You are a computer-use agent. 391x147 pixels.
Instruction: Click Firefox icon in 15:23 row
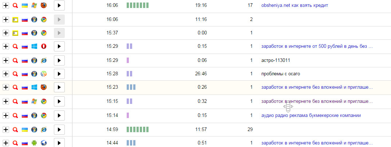click(44, 87)
